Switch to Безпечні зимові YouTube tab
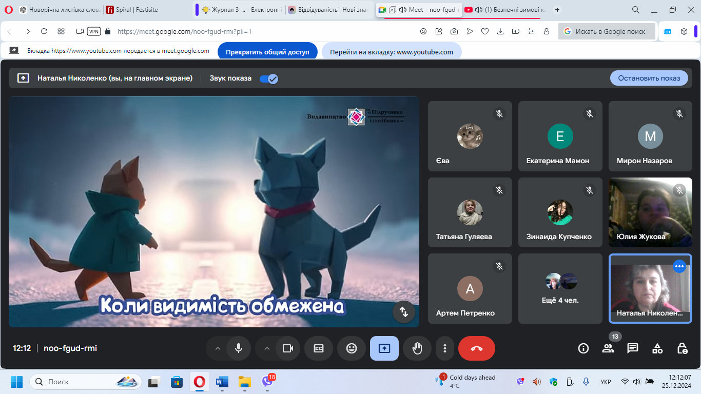This screenshot has width=701, height=394. [504, 10]
